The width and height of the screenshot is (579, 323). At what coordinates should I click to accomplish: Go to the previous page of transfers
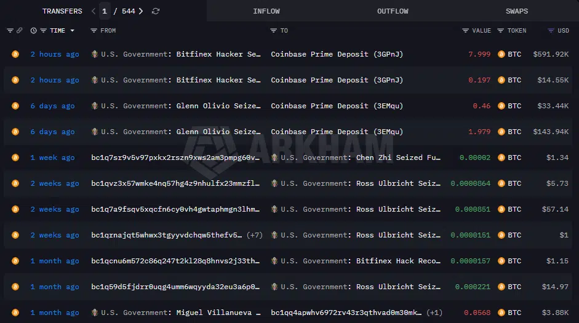93,11
